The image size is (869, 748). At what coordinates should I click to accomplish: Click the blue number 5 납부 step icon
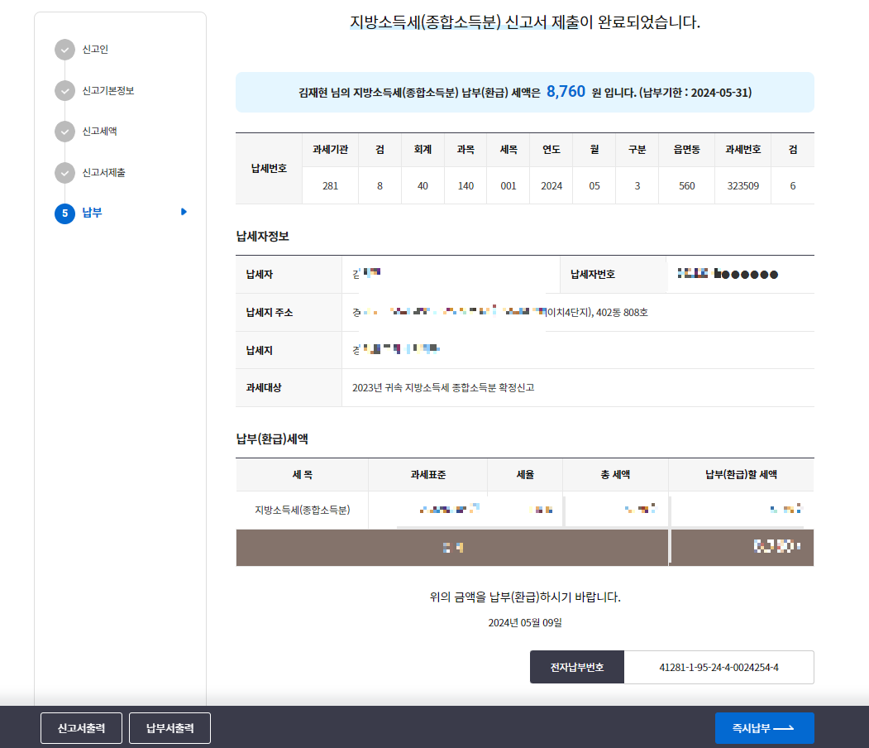pos(65,213)
